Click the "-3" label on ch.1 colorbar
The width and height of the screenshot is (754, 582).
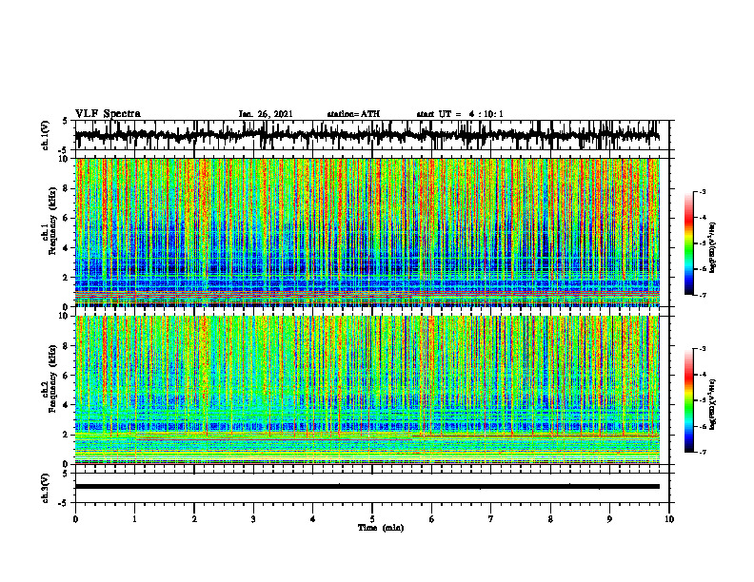pos(703,191)
